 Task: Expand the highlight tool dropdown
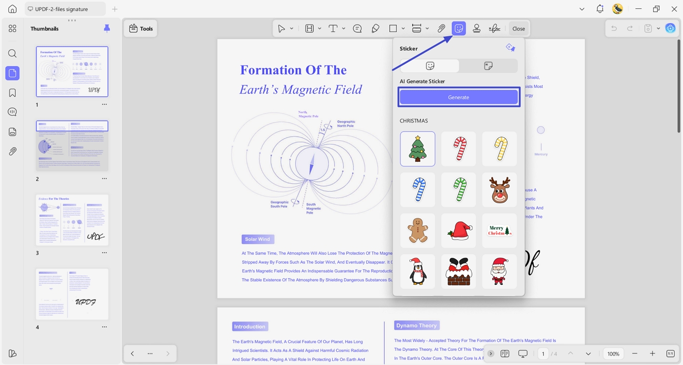(319, 28)
